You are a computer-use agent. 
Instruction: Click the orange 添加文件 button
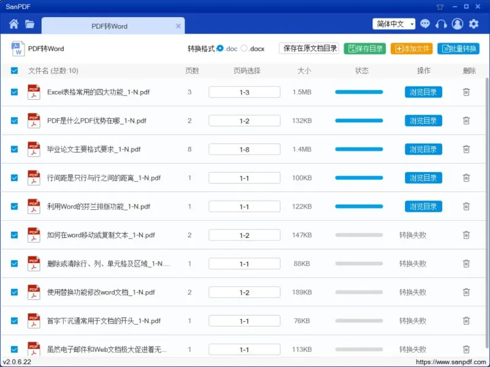(412, 49)
